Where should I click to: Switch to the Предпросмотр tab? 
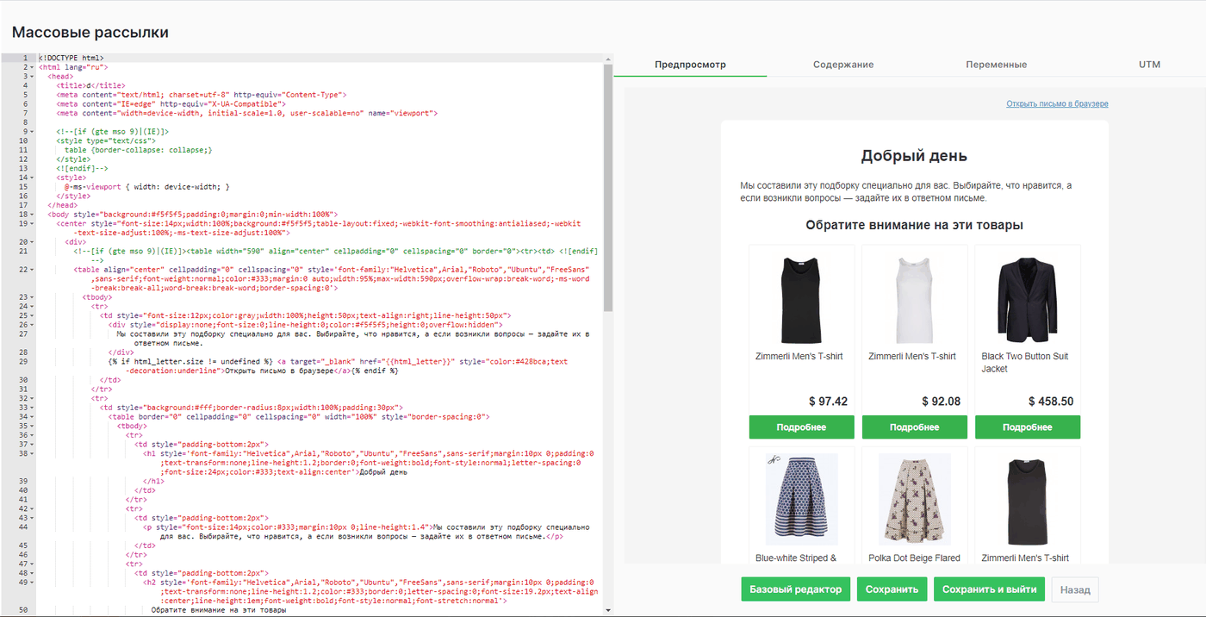click(x=690, y=65)
